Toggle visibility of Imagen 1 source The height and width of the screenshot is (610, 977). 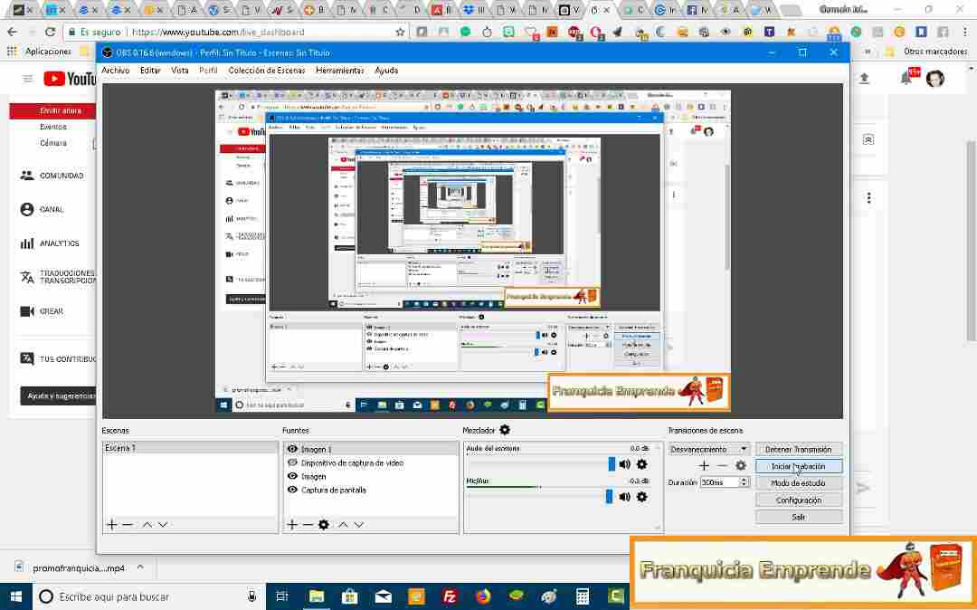[x=292, y=449]
